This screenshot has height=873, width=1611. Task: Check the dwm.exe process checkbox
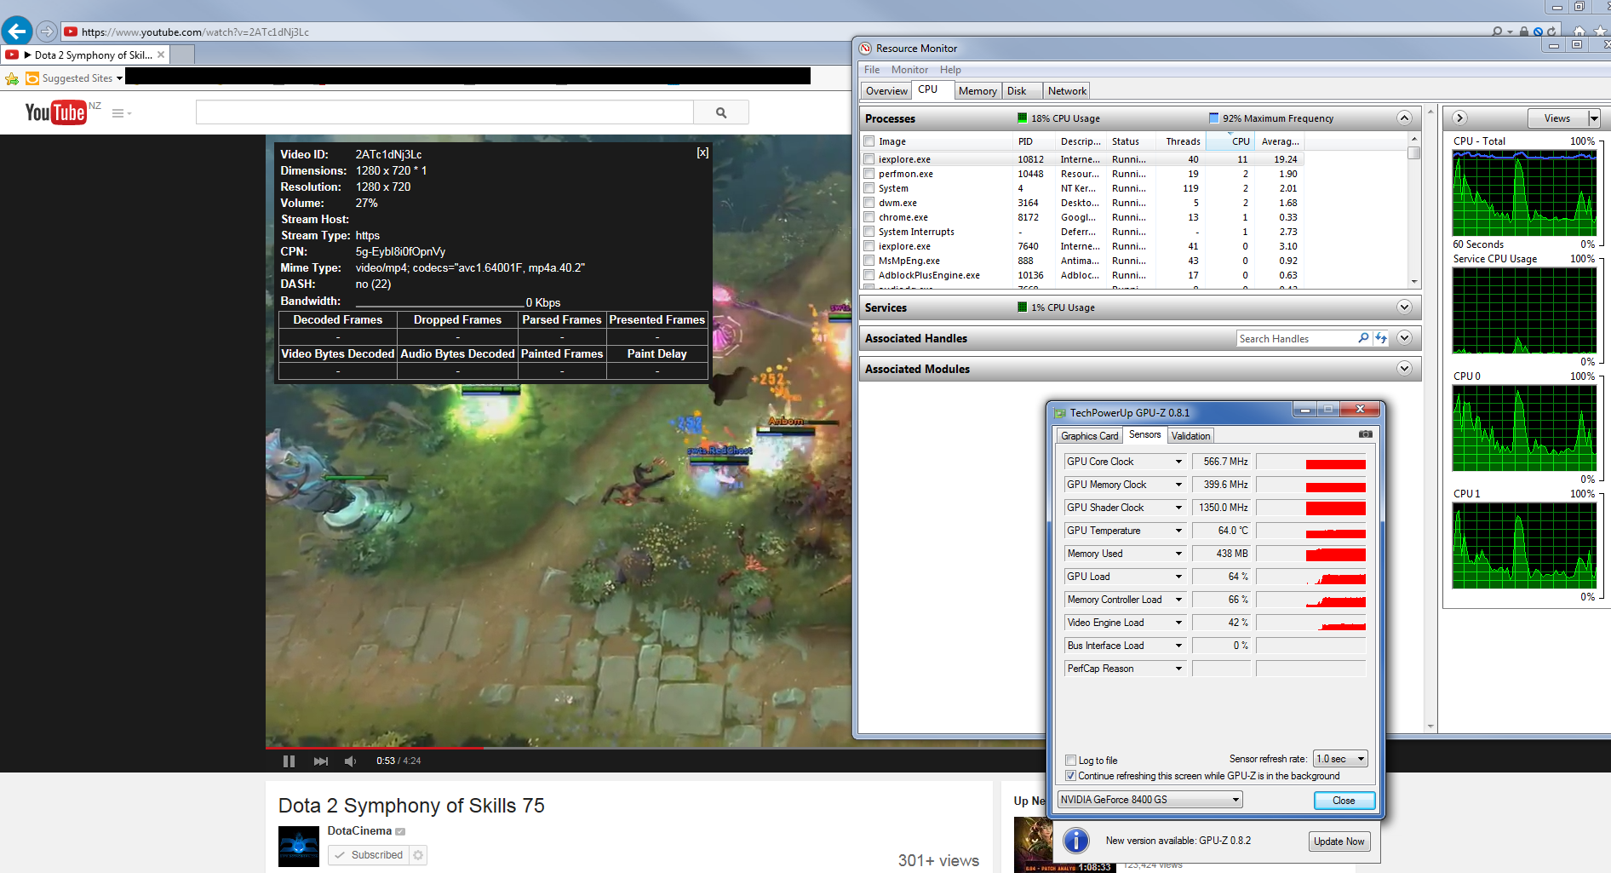click(869, 203)
